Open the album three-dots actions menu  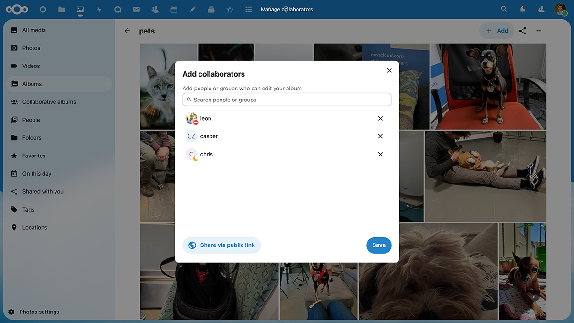(x=539, y=31)
